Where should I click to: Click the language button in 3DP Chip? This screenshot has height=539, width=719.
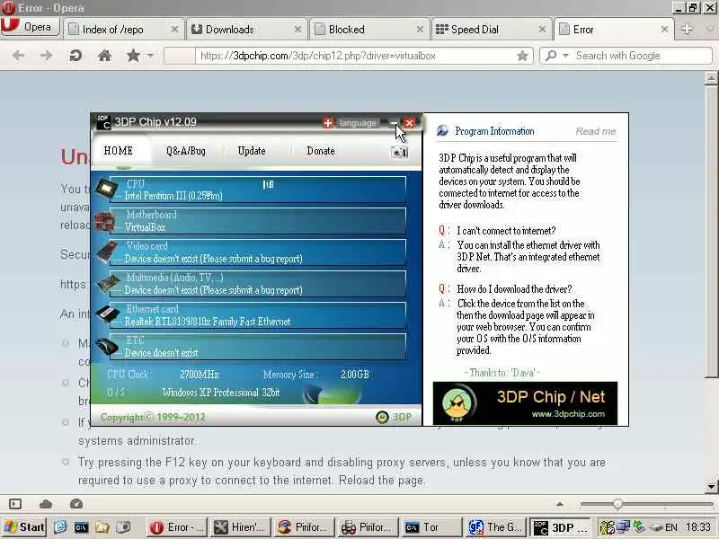pyautogui.click(x=358, y=123)
